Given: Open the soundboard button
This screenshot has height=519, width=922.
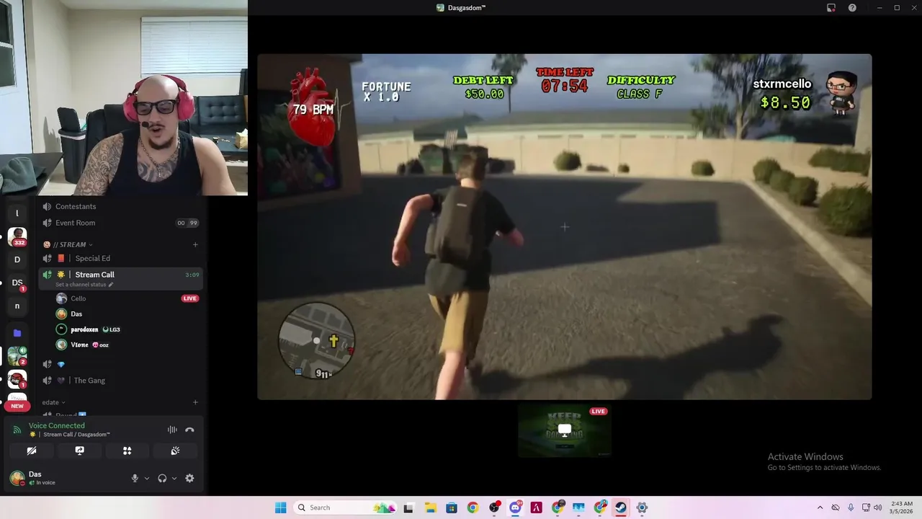Looking at the screenshot, I should click(x=175, y=451).
